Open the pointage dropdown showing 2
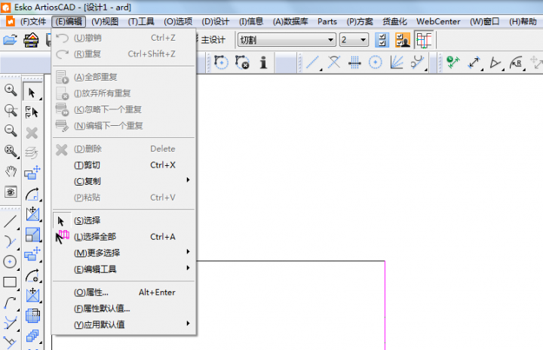This screenshot has height=350, width=543. (354, 40)
